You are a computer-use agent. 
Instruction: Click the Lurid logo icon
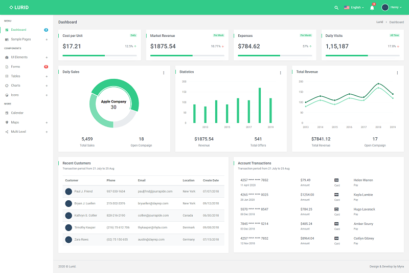tap(11, 7)
